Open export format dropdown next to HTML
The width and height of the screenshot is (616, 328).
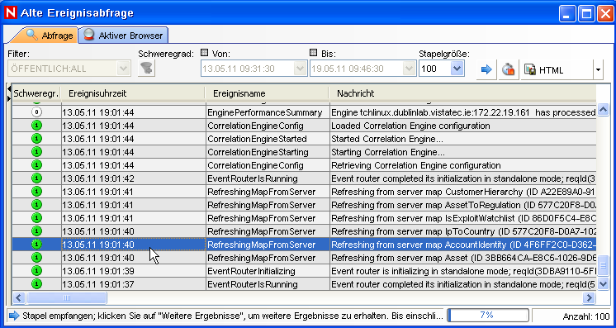point(598,69)
